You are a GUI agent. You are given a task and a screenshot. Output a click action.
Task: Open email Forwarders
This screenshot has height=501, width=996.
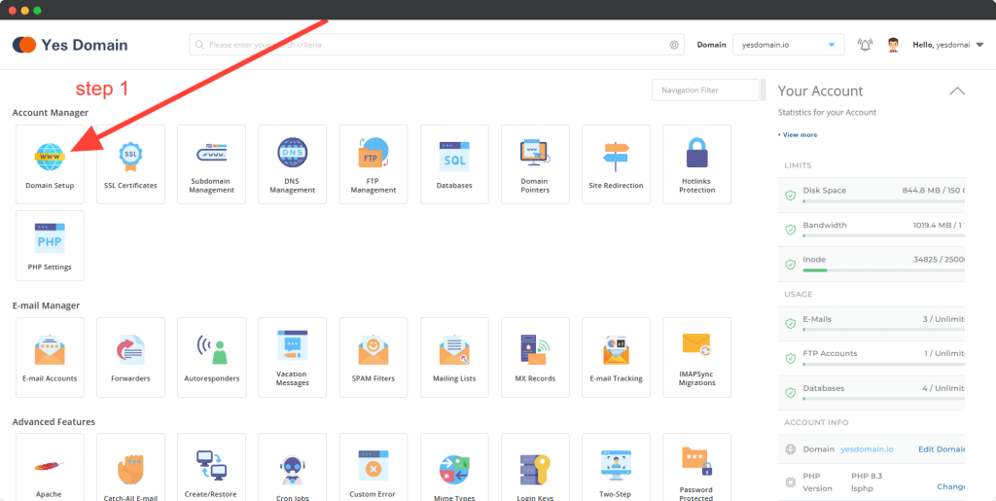click(130, 357)
